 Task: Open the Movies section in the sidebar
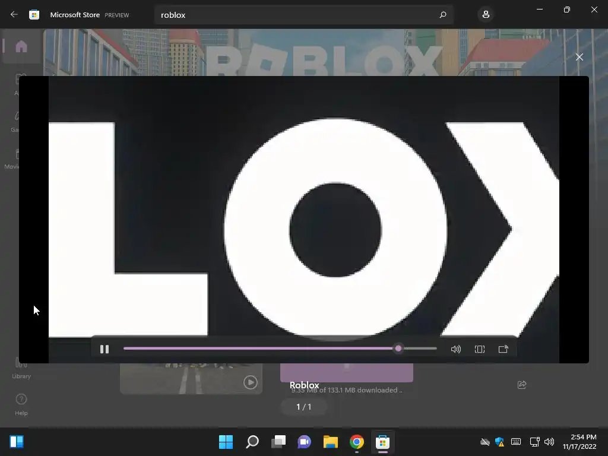click(x=12, y=159)
